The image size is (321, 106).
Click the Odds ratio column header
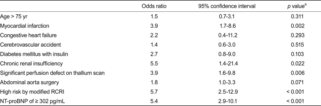[154, 7]
